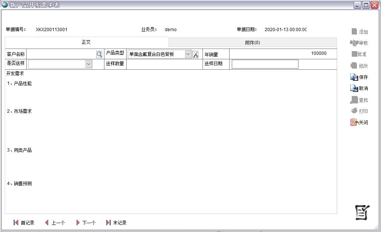Jump to last record (末记录)
The height and width of the screenshot is (232, 381).
tap(116, 223)
